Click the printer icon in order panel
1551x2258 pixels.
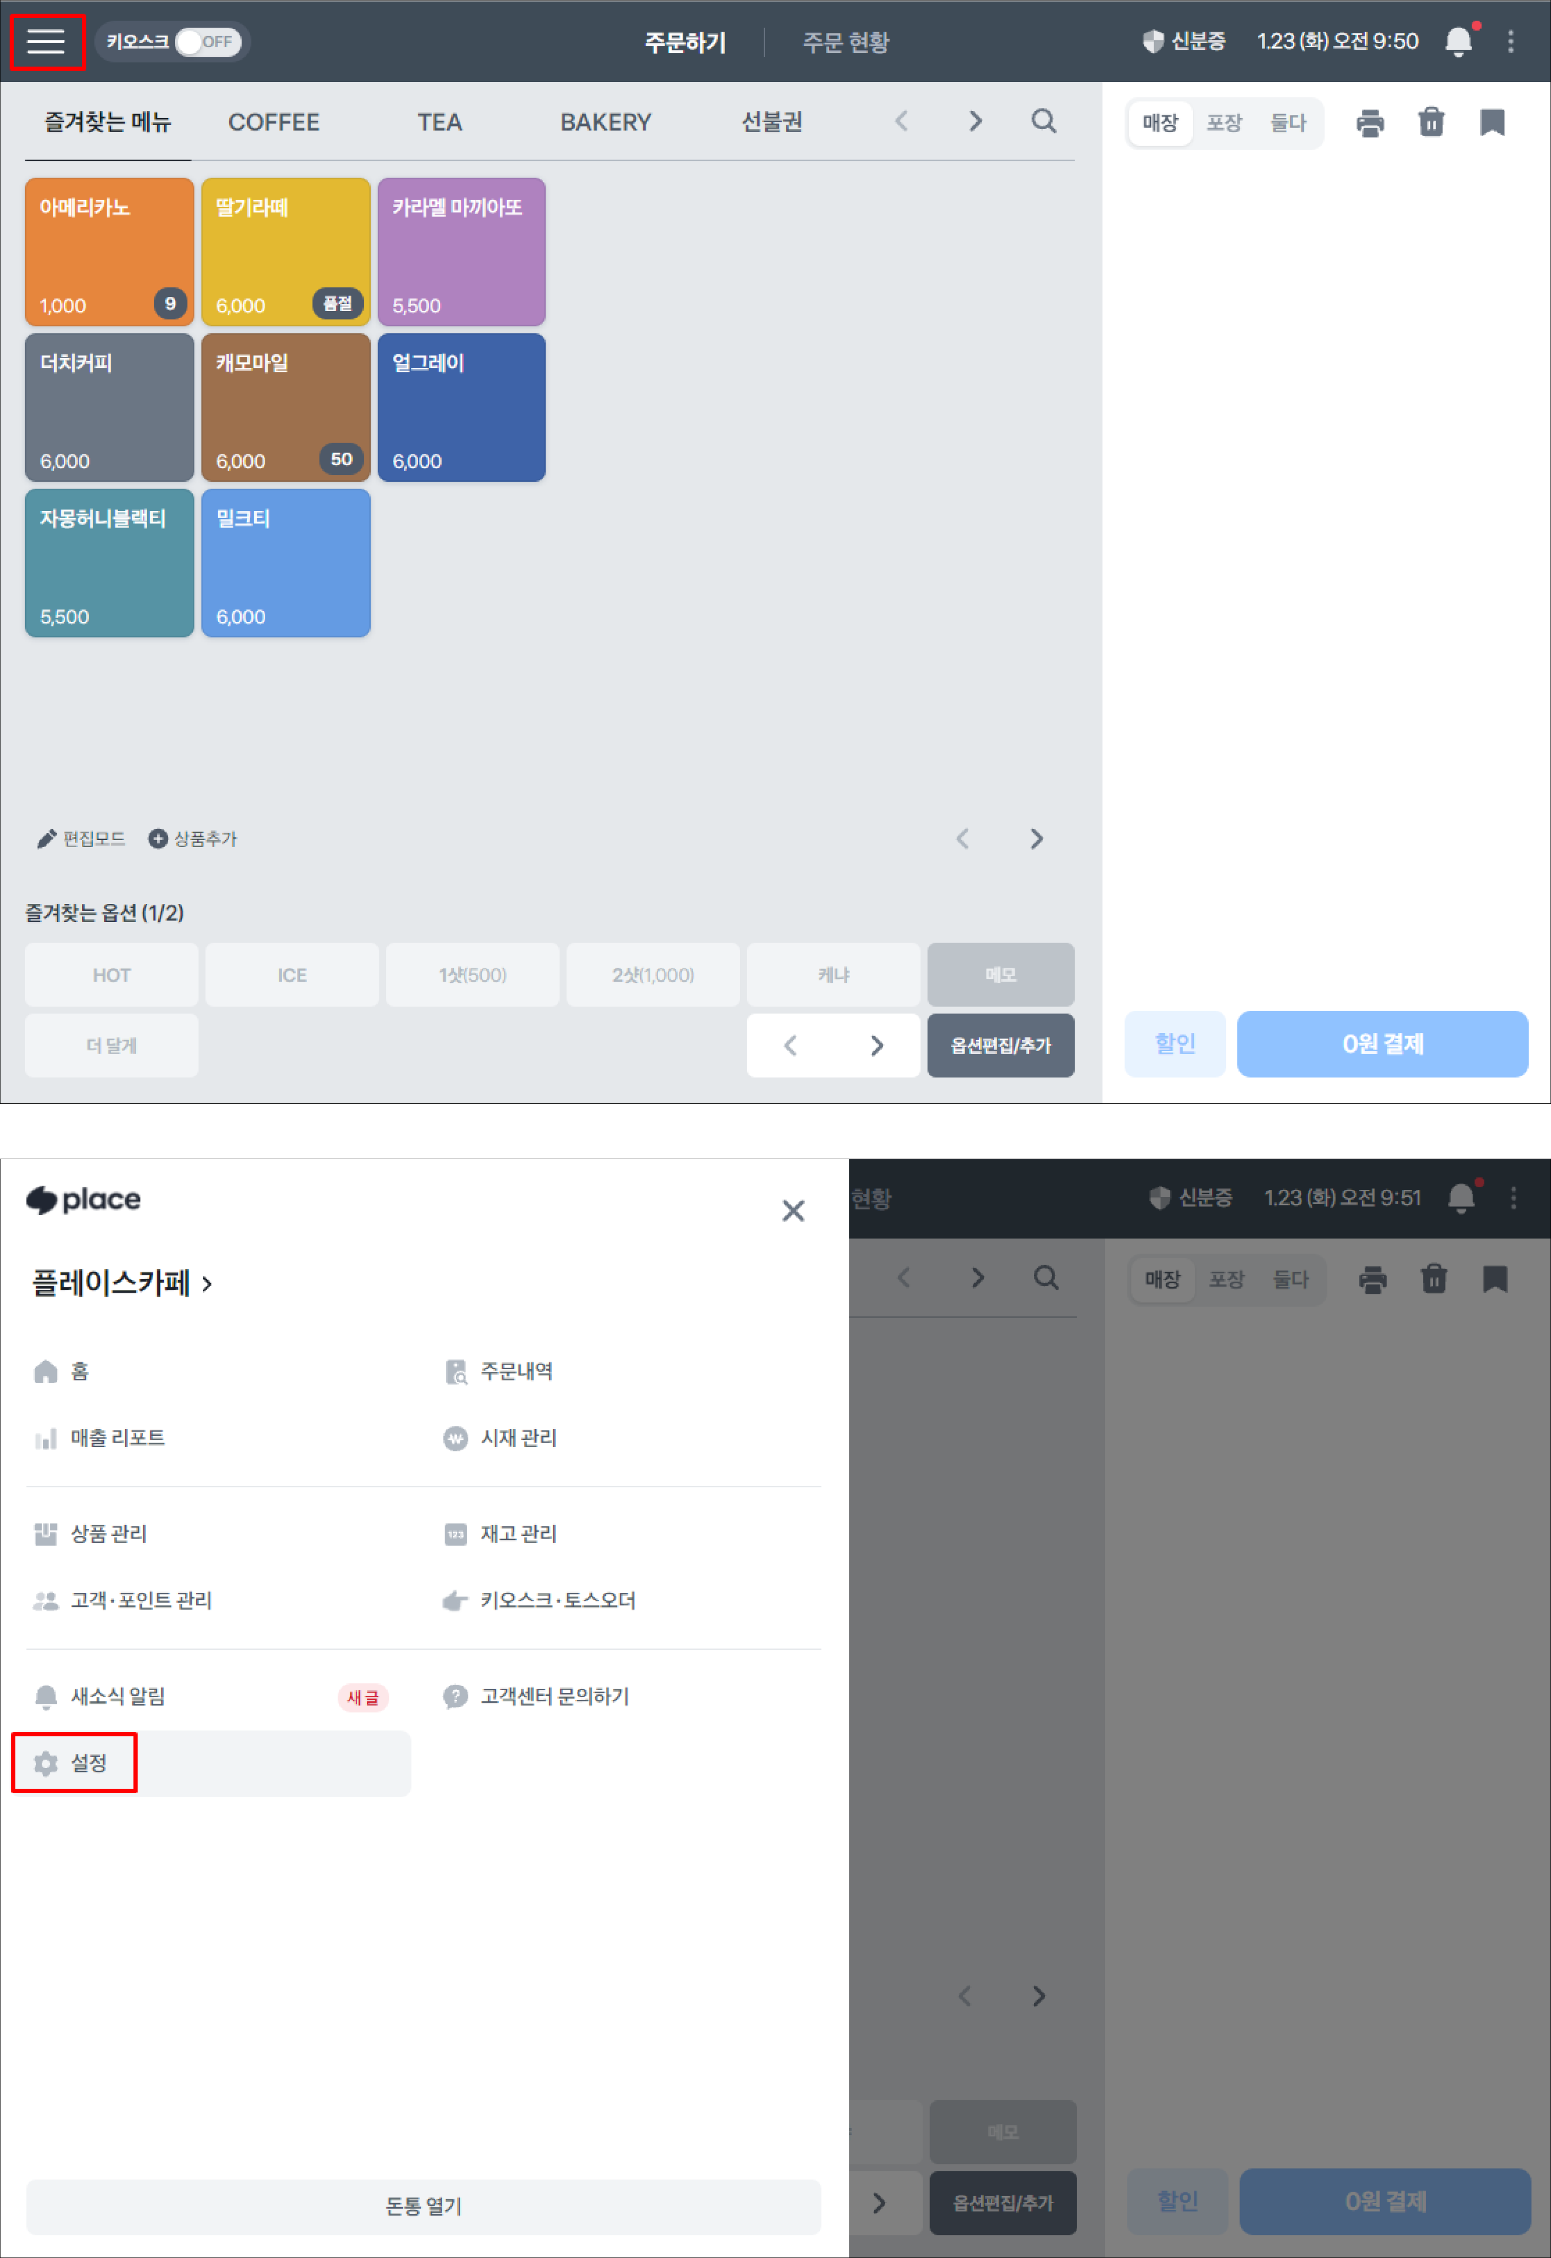[1369, 123]
